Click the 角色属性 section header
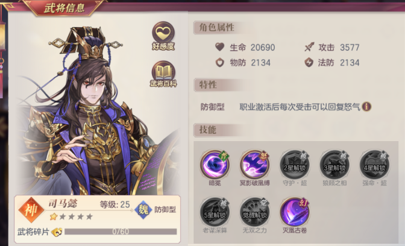Screen dimensions: 405x246 (x=217, y=27)
